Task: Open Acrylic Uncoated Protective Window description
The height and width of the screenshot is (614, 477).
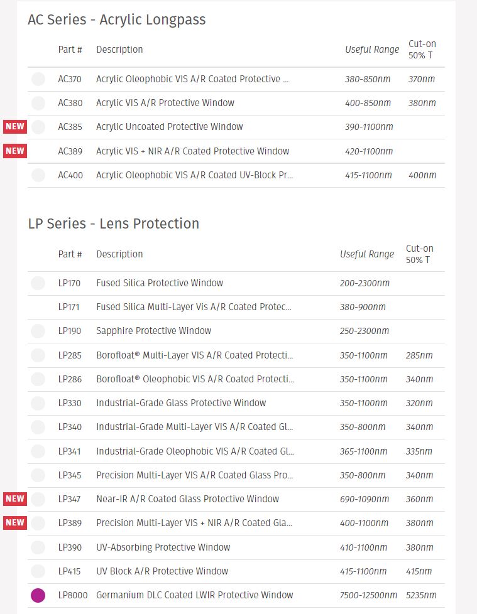Action: click(169, 127)
